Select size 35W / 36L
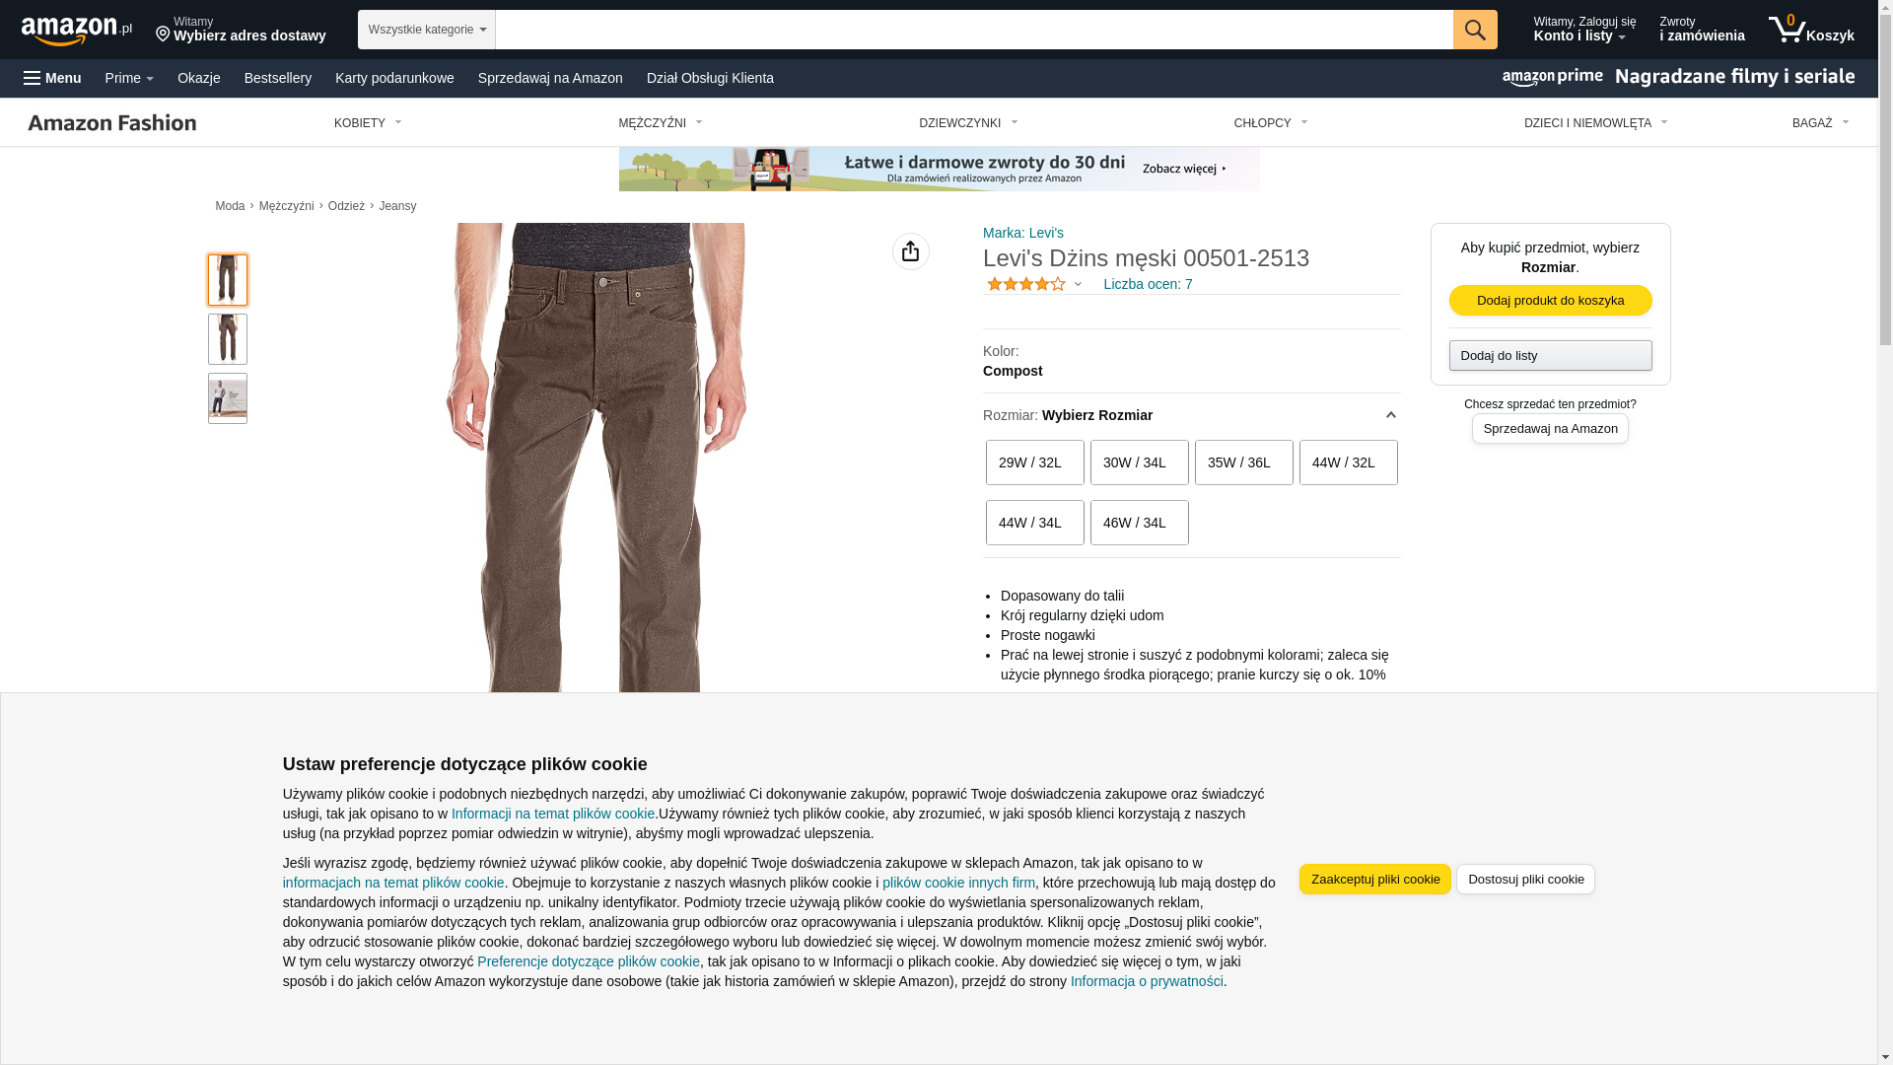This screenshot has height=1065, width=1893. (x=1244, y=462)
